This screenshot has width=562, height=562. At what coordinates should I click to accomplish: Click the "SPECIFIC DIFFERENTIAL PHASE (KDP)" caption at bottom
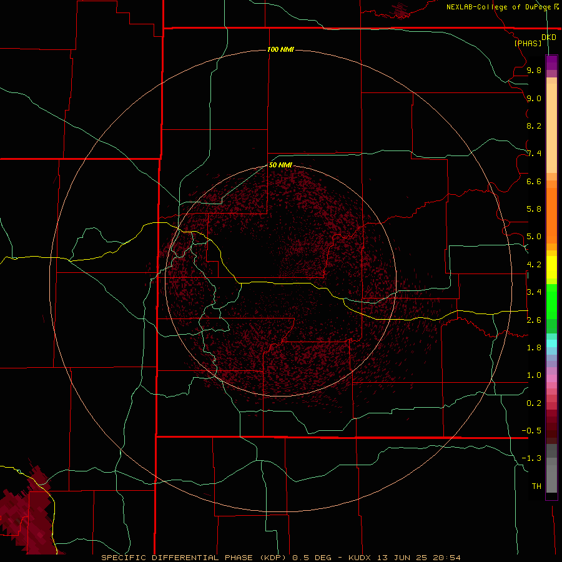pyautogui.click(x=194, y=558)
